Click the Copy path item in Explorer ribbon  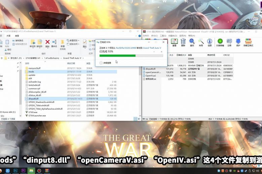click(x=18, y=40)
